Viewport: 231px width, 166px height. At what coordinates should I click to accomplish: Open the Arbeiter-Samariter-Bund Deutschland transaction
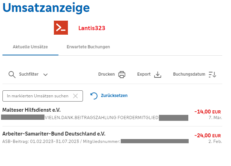click(x=54, y=134)
